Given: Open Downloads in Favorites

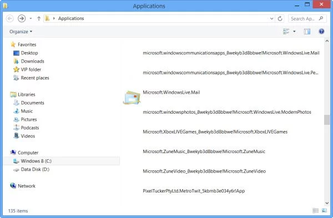Looking at the screenshot, I should point(33,61).
